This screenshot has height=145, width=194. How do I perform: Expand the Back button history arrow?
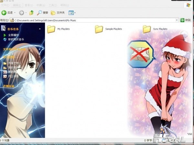click(x=15, y=13)
